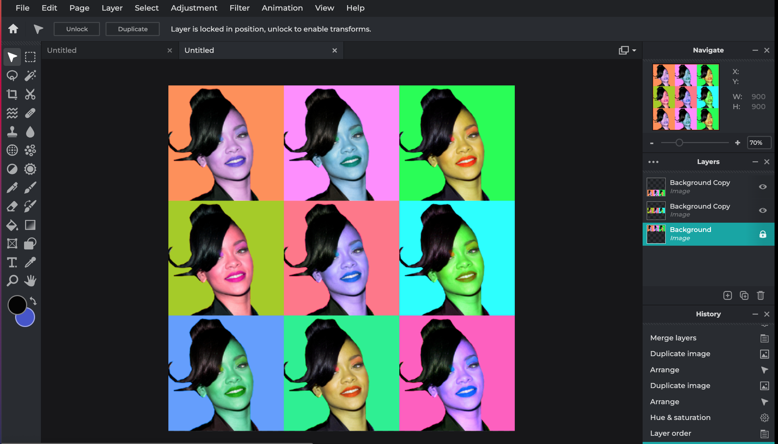Collapse the Layers panel
The image size is (778, 444).
coord(755,162)
